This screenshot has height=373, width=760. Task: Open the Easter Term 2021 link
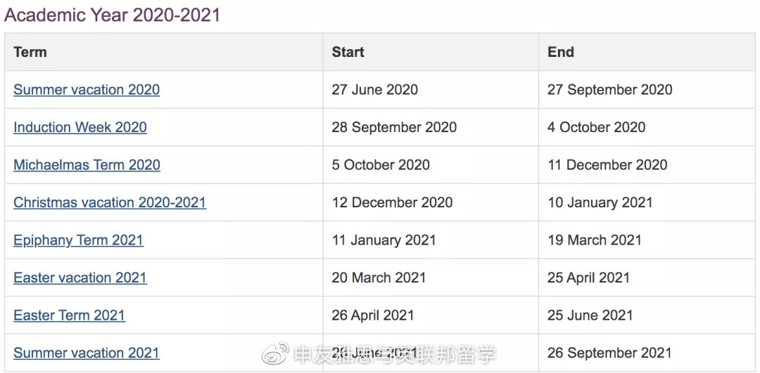click(x=69, y=315)
